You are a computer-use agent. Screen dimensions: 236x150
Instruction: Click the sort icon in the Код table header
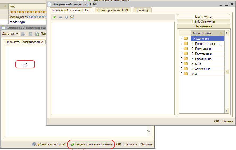click(5, 6)
